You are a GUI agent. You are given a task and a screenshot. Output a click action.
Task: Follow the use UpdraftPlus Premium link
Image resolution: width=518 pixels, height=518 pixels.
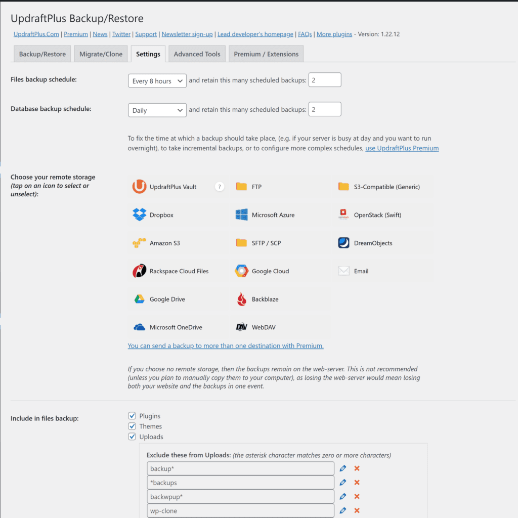(x=402, y=148)
